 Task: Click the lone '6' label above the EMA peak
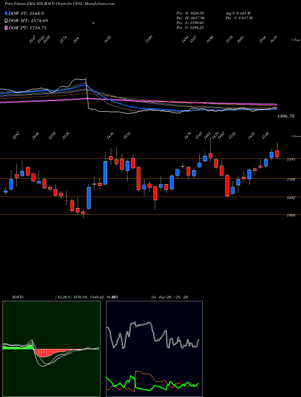[x=93, y=23]
